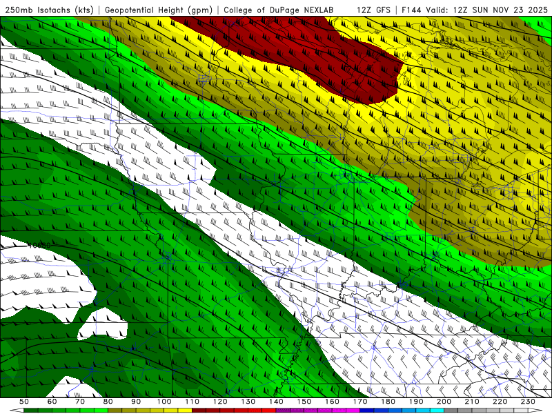Click the 150 value on the color scale
This screenshot has width=552, height=414.
click(304, 402)
